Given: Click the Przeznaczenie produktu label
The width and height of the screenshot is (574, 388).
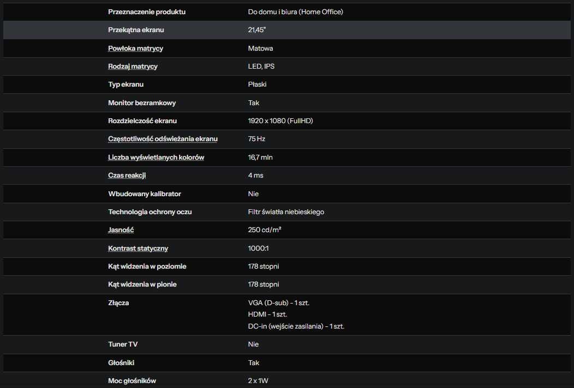Looking at the screenshot, I should [x=147, y=11].
